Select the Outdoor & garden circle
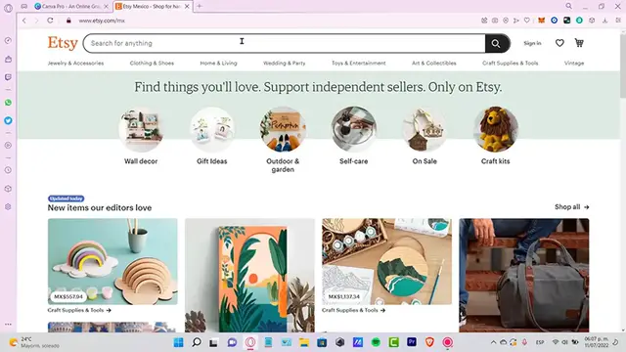 283,129
